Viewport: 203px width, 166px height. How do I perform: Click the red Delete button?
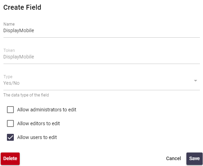(x=10, y=158)
